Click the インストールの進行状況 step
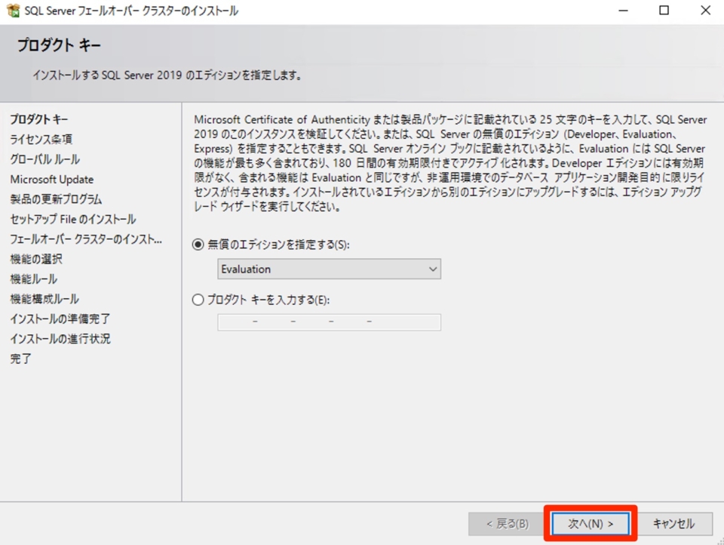 tap(60, 338)
